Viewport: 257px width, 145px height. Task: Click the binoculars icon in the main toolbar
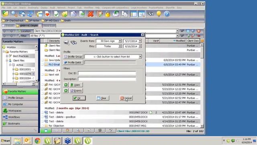tap(151, 14)
